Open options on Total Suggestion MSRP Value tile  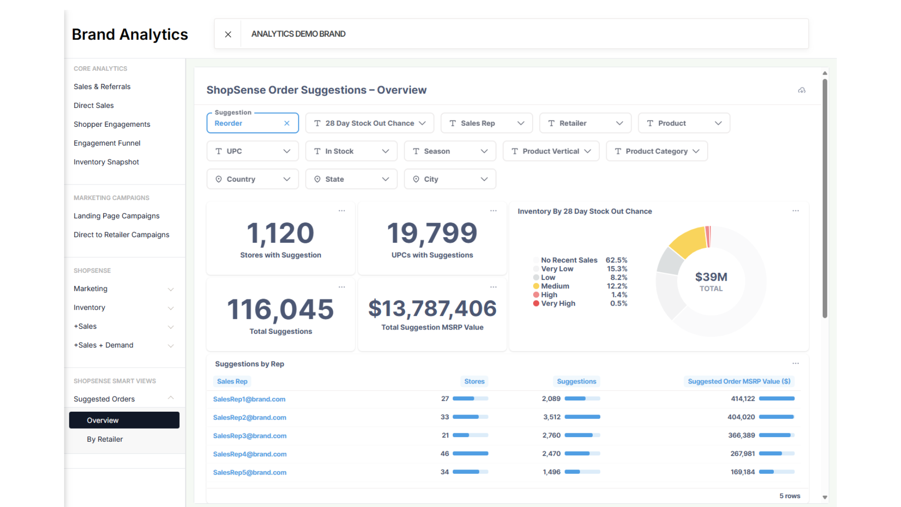click(493, 287)
